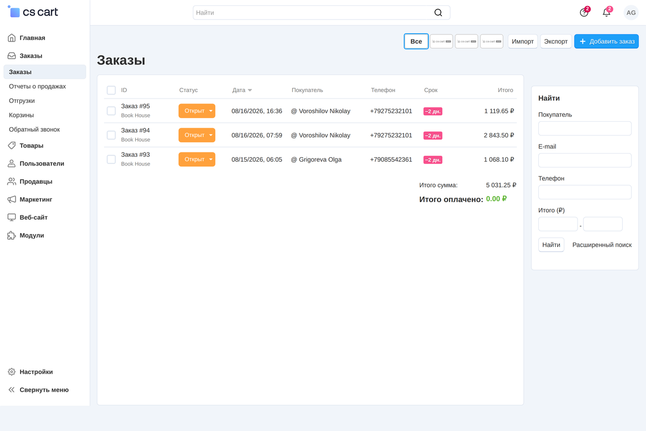
Task: Open buyer Grigoreva Olga's profile link
Action: tap(320, 159)
